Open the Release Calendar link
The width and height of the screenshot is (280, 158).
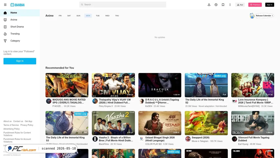click(x=264, y=16)
